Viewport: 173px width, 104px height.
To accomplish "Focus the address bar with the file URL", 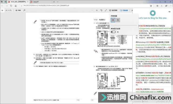I will coord(84,5).
